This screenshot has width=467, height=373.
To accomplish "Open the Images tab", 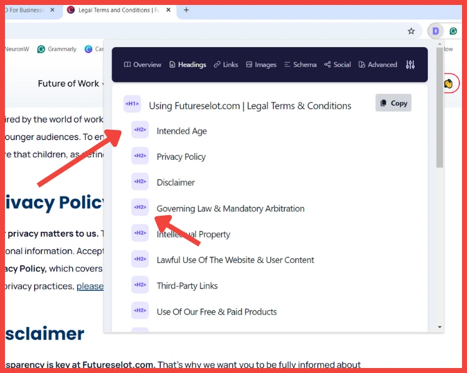I will tap(261, 65).
